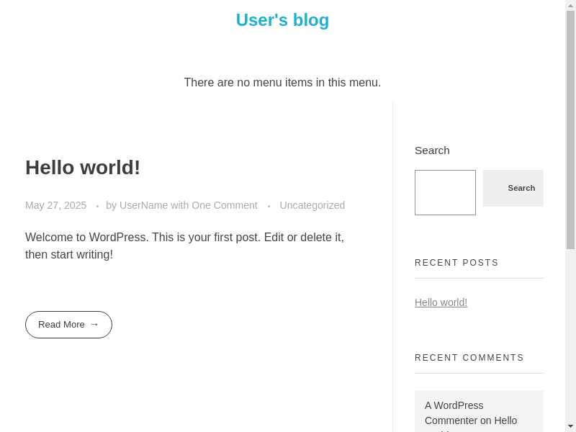This screenshot has width=576, height=432.
Task: Open the UserName author link
Action: [143, 205]
